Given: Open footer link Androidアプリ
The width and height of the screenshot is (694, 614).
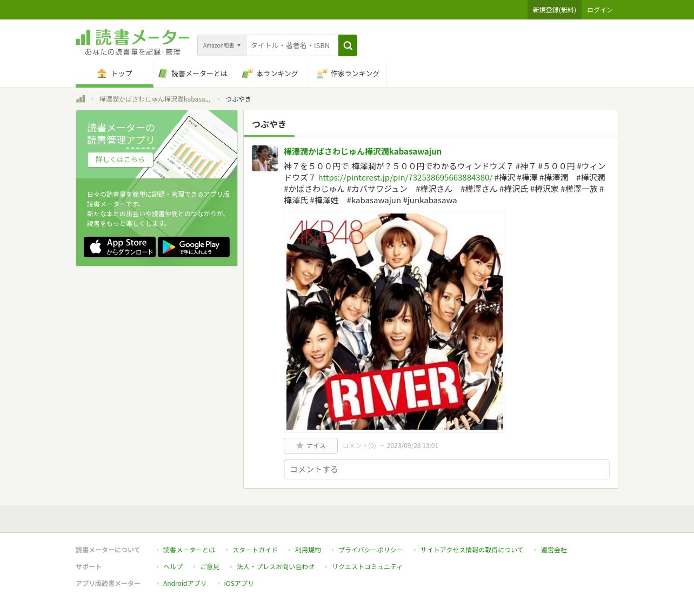Looking at the screenshot, I should click(185, 583).
